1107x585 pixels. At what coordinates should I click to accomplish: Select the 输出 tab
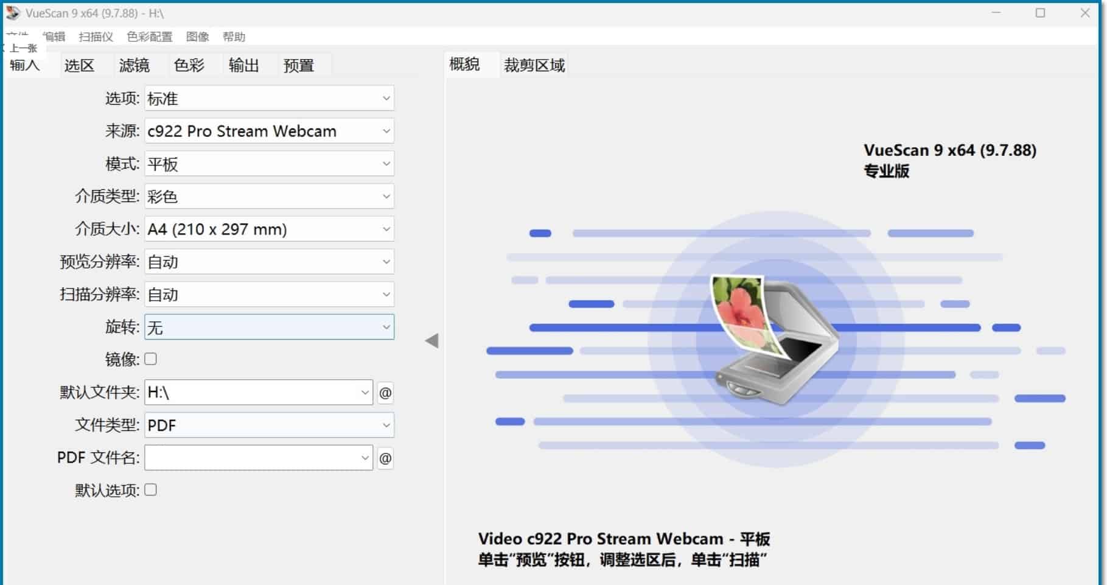(x=243, y=65)
